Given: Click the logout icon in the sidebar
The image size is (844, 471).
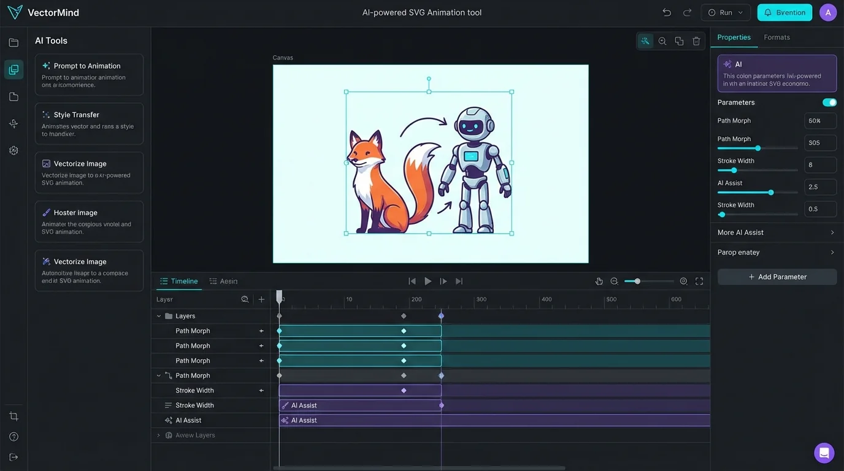Looking at the screenshot, I should point(13,457).
